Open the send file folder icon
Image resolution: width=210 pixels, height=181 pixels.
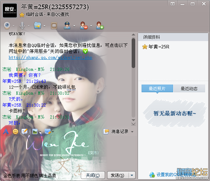pos(38,25)
